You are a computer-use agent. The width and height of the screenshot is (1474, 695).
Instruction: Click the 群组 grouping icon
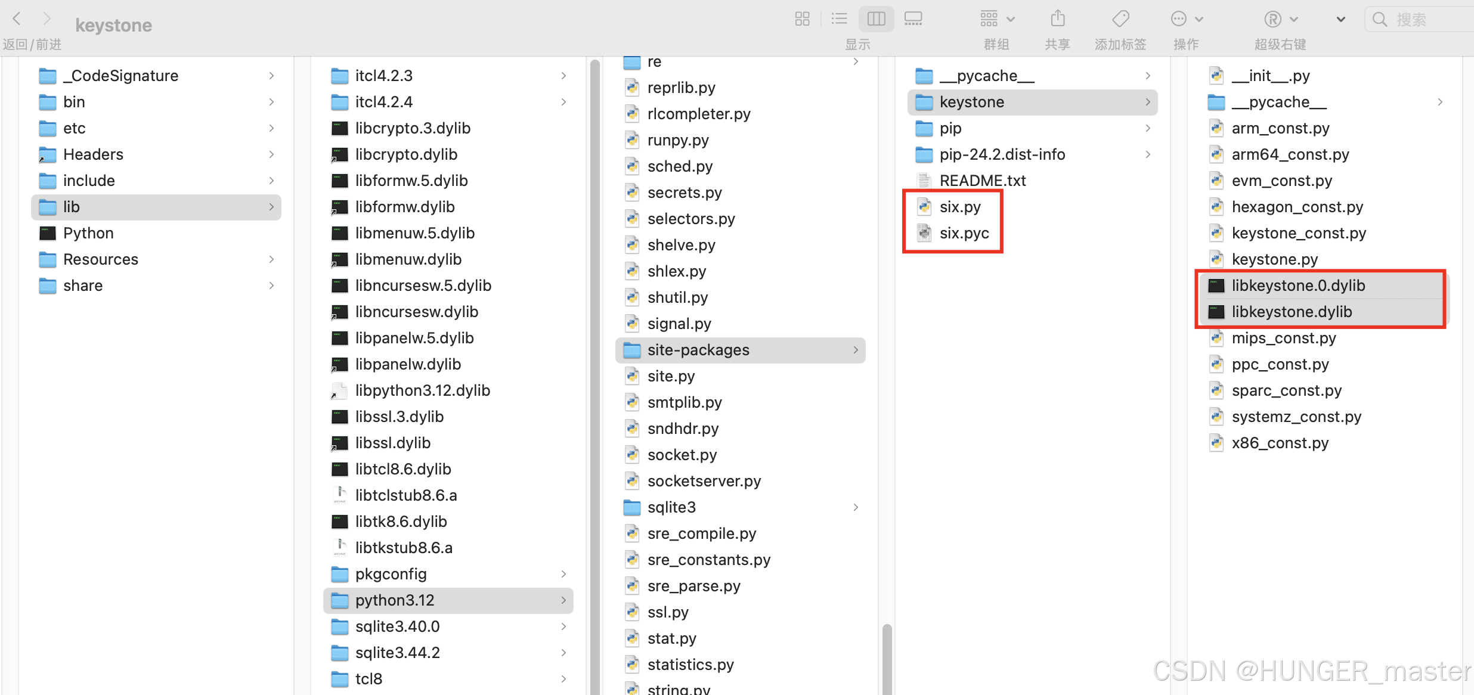click(989, 18)
